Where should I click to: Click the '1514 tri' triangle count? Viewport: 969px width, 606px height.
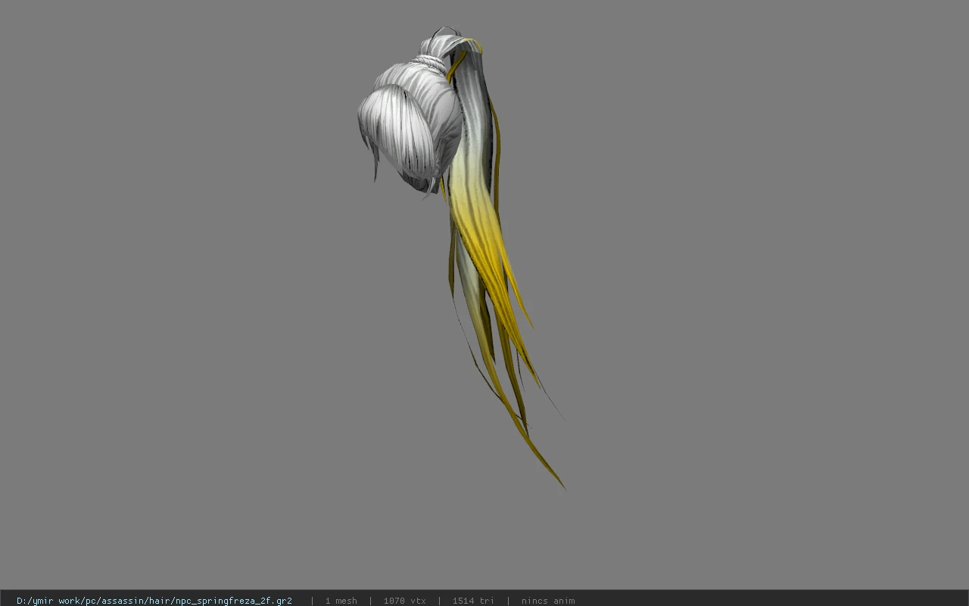tap(473, 601)
